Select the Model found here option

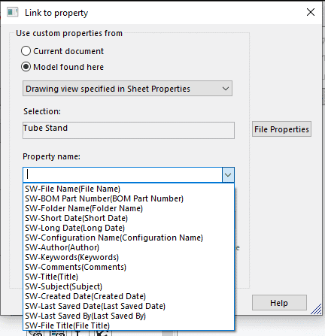(x=26, y=67)
